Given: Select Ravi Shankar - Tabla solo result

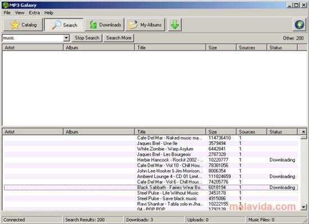Looking at the screenshot, I should click(x=151, y=204).
